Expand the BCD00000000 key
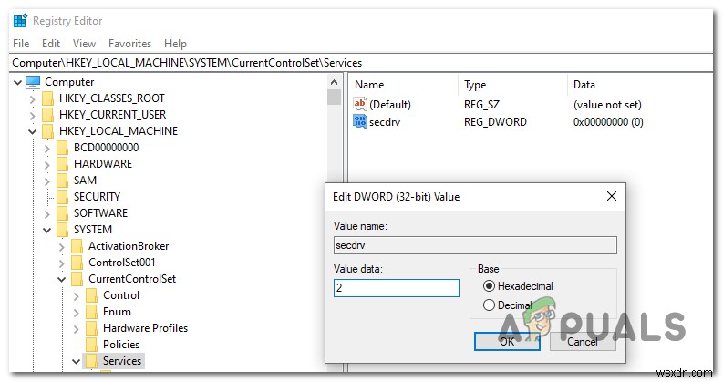The image size is (723, 382). [47, 148]
